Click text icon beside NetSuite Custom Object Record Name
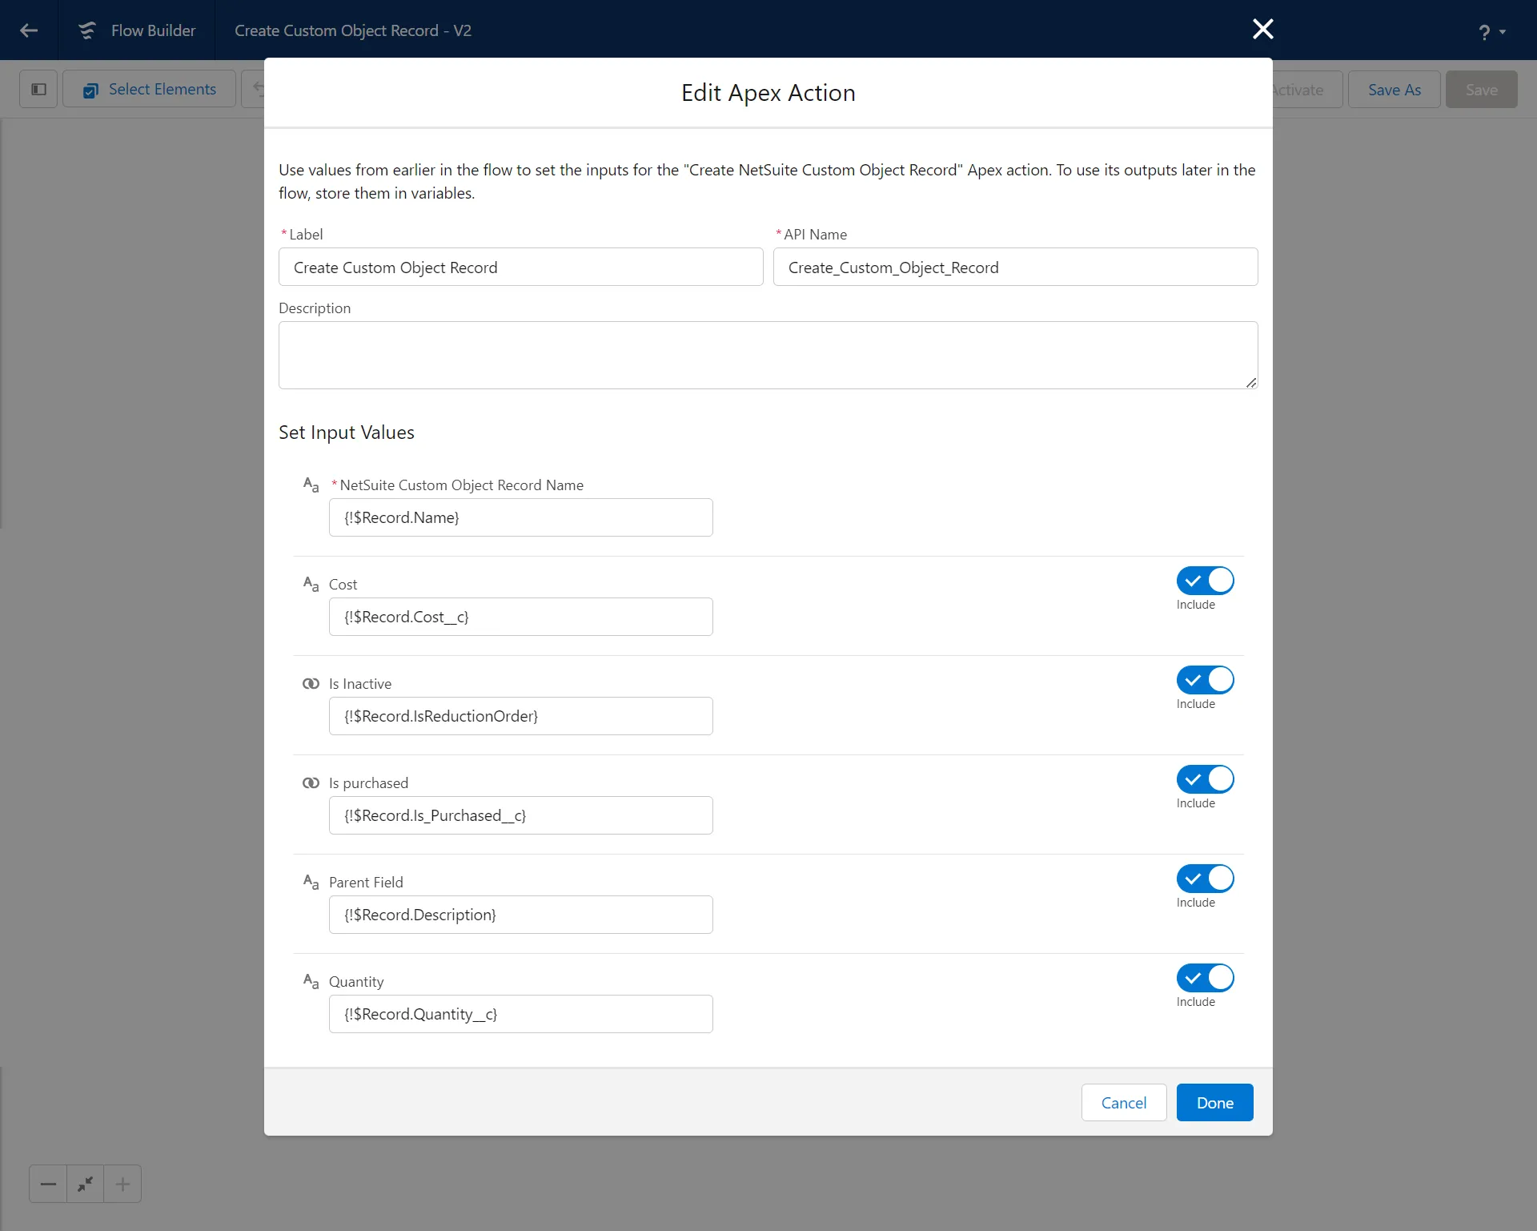The width and height of the screenshot is (1537, 1231). tap(311, 485)
